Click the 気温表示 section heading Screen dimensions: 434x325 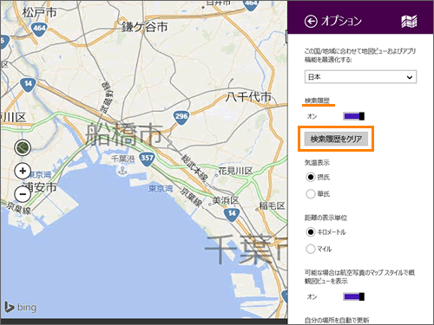[x=317, y=163]
